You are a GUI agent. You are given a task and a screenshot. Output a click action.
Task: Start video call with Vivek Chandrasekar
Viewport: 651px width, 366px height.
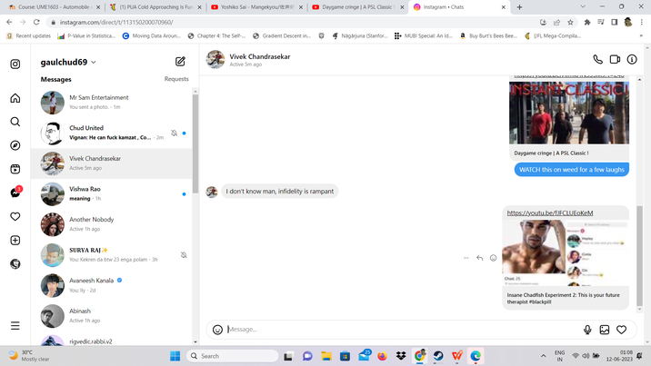click(x=615, y=60)
